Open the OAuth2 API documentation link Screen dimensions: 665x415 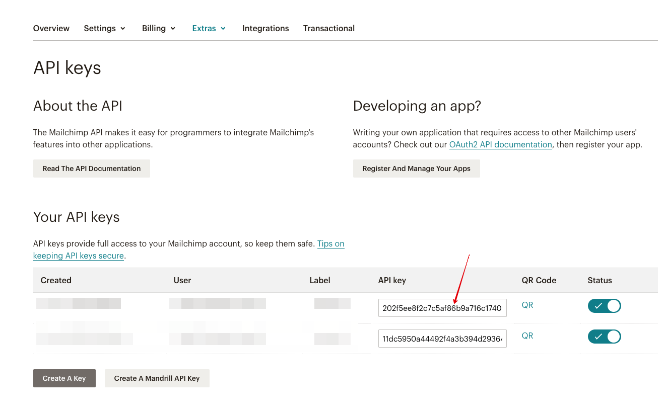[501, 144]
